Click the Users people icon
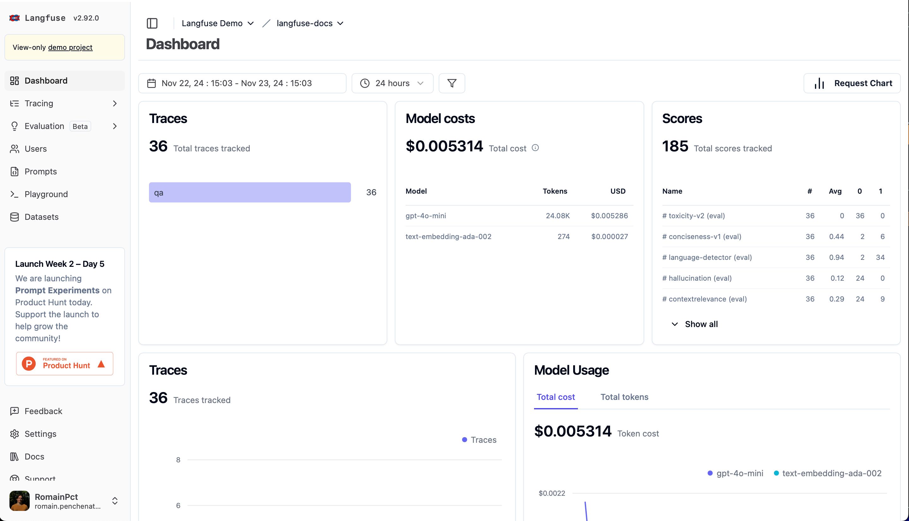Viewport: 909px width, 521px height. pos(14,149)
